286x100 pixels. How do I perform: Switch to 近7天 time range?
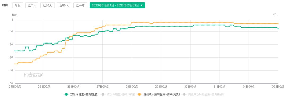click(x=32, y=5)
